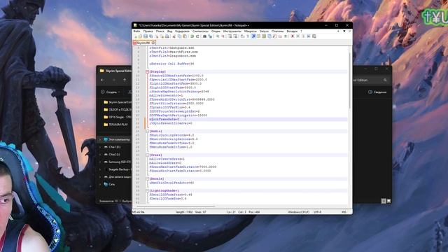448x252 pixels.
Task: Redo the edit via toolbar arrow
Action: (x=197, y=36)
